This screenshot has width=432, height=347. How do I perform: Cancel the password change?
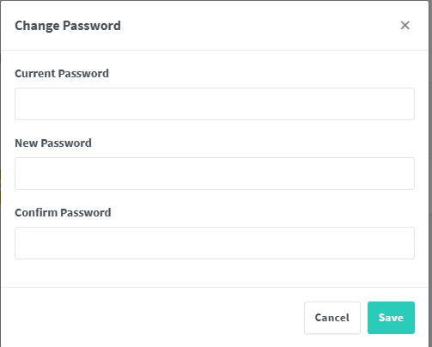332,318
